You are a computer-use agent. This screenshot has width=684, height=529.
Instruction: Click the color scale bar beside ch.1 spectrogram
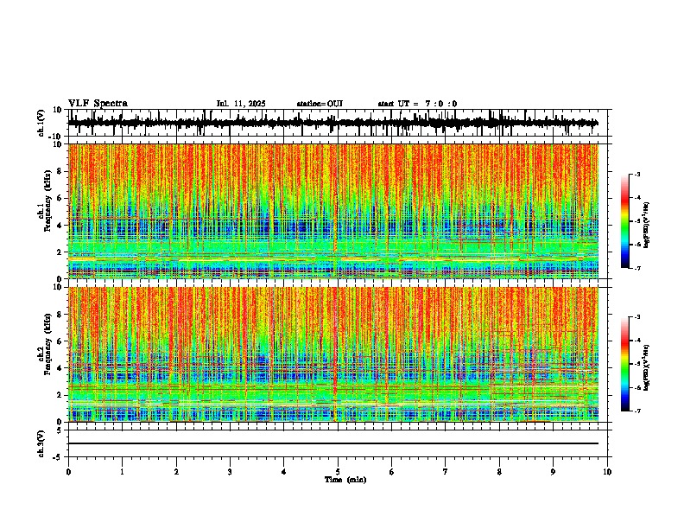[625, 221]
